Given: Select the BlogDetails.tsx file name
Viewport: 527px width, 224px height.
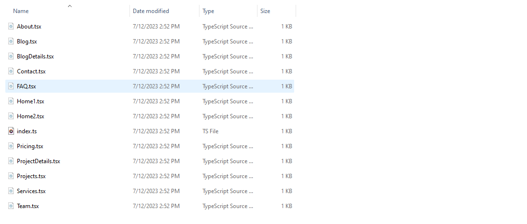Looking at the screenshot, I should click(x=35, y=56).
